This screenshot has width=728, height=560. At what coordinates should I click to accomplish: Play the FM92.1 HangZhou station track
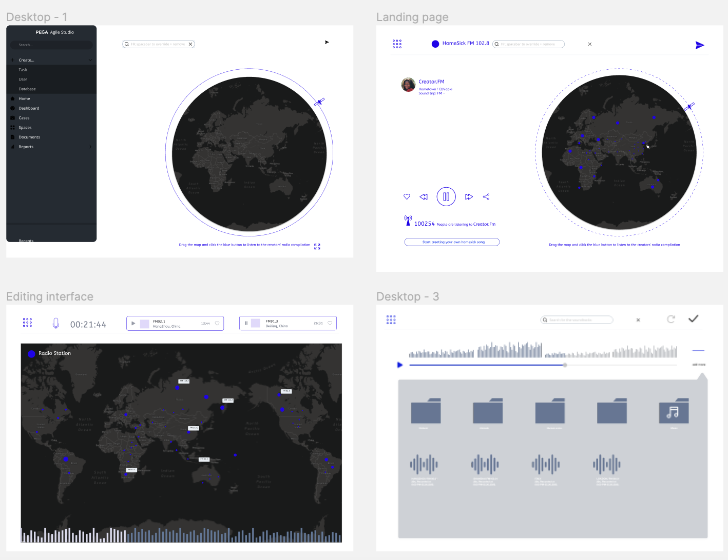click(133, 324)
